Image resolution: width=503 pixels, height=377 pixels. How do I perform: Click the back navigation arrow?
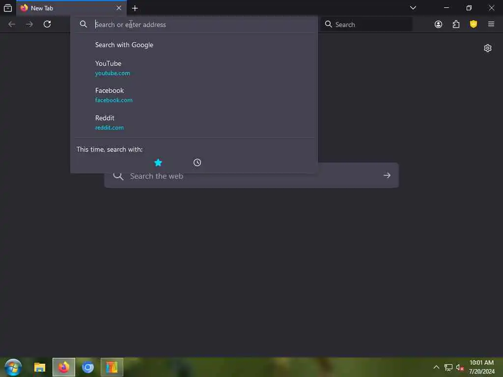[12, 25]
